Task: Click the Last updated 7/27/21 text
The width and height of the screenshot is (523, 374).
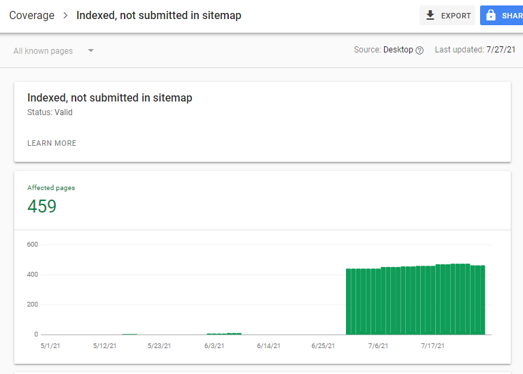Action: (475, 50)
